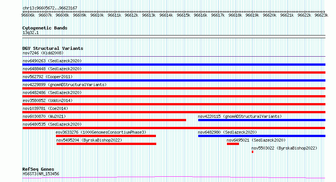336x182 pixels.
Task: Open nsv6495021 (Sedlazeck2020) label
Action: point(256,140)
